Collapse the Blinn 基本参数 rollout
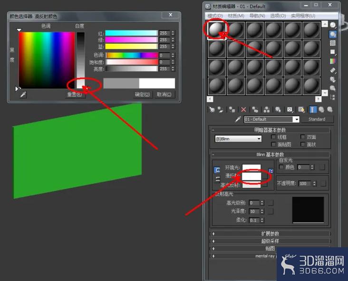The width and height of the screenshot is (348, 281). (x=270, y=154)
